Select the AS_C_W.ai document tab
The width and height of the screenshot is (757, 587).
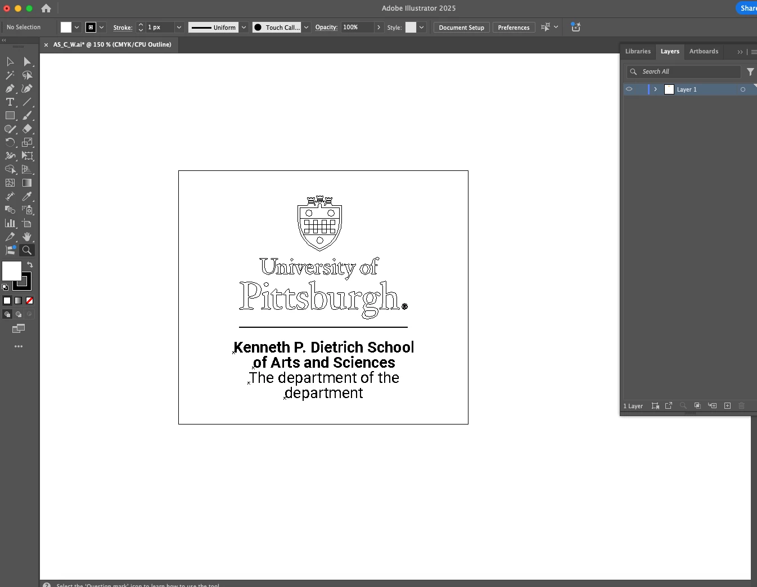click(x=112, y=44)
